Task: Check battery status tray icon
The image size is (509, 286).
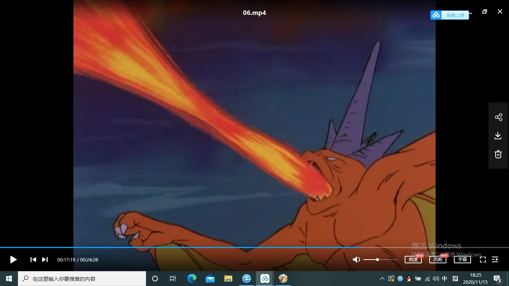Action: (x=418, y=279)
